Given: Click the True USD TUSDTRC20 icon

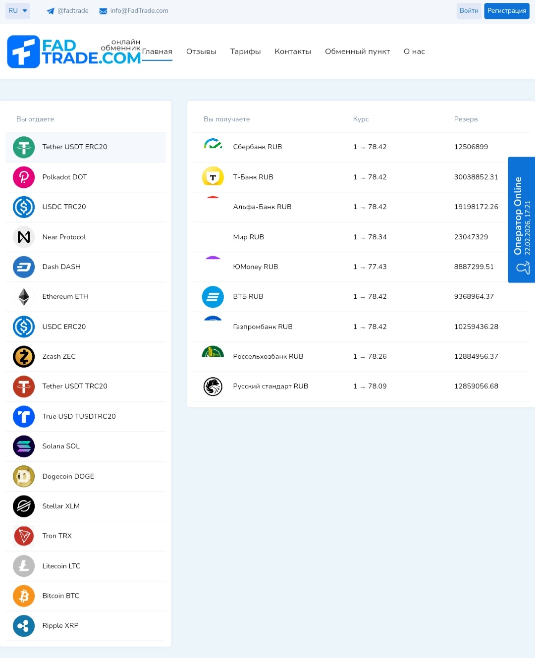Looking at the screenshot, I should 24,416.
